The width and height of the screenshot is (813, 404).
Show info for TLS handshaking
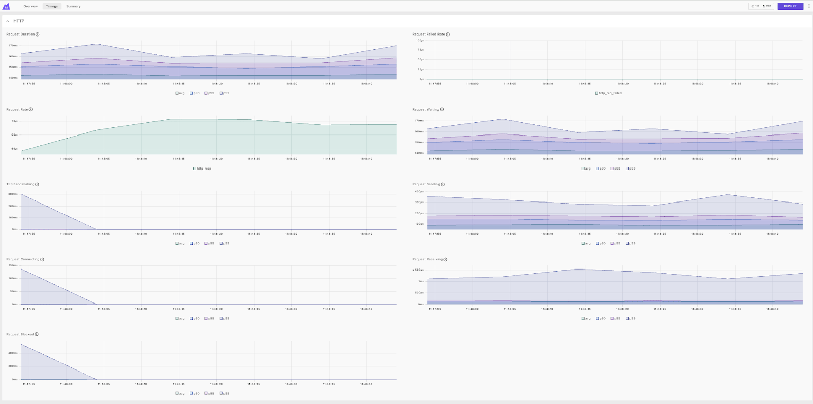click(x=37, y=185)
